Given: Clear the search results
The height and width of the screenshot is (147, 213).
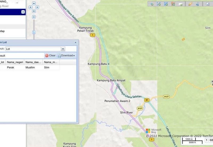Looking at the screenshot, I should click(x=50, y=56).
